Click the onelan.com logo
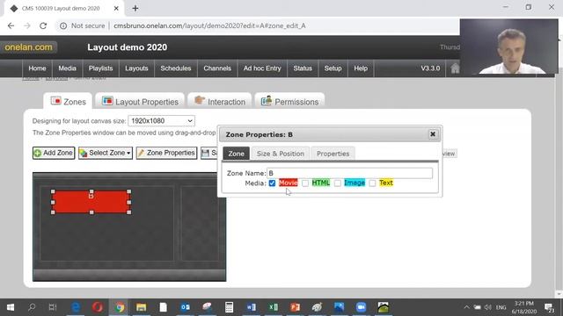Viewport: 563px width, 316px height. click(x=28, y=47)
